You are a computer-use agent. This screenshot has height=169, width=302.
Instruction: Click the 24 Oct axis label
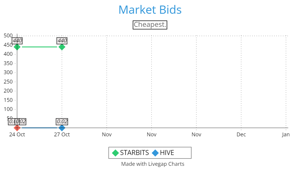pos(17,135)
